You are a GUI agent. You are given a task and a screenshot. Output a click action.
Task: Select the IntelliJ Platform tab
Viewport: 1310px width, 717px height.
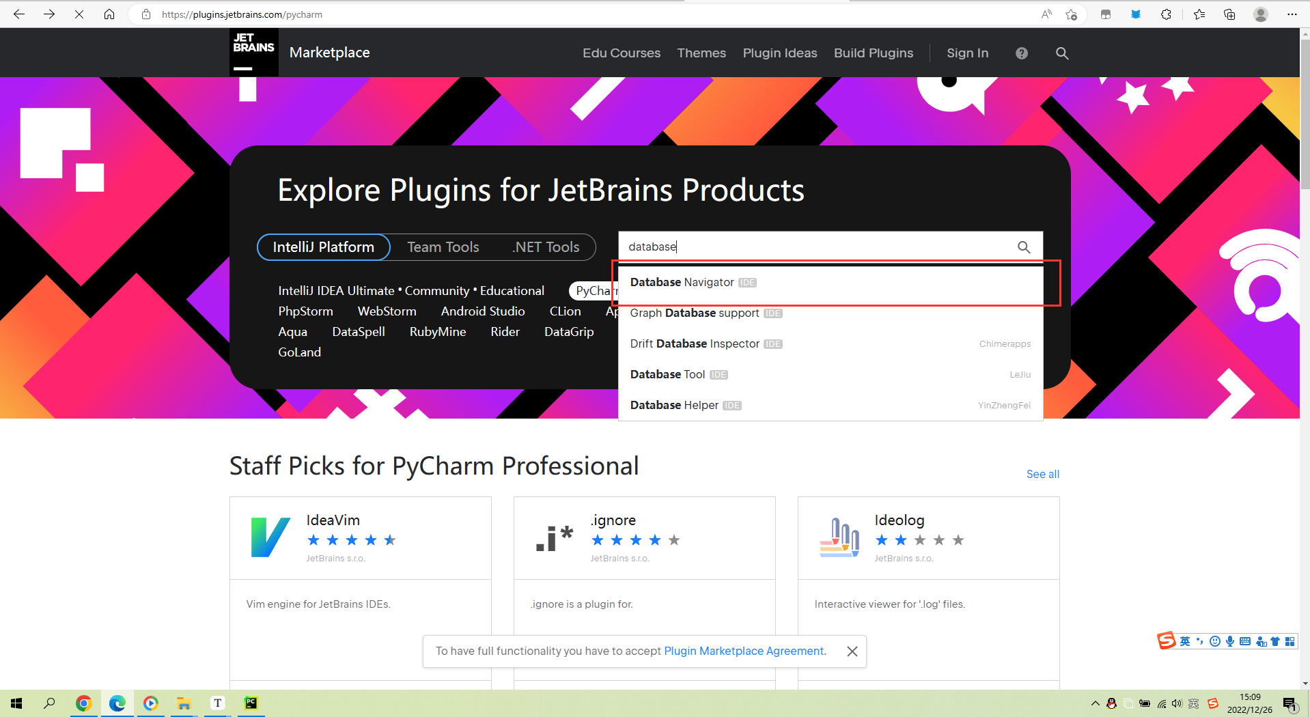(x=324, y=247)
